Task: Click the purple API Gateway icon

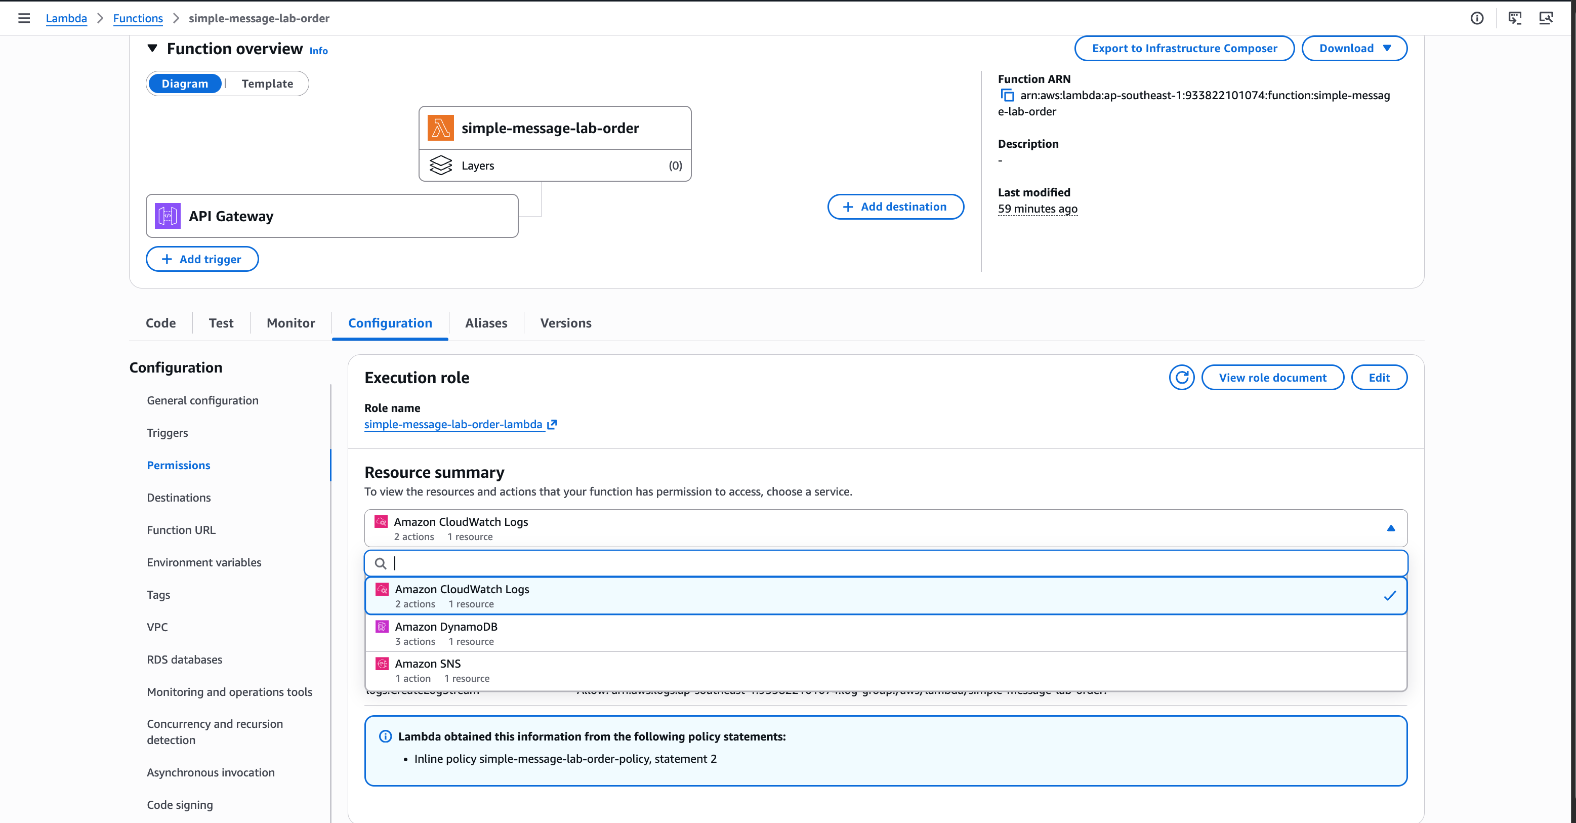Action: click(x=168, y=216)
